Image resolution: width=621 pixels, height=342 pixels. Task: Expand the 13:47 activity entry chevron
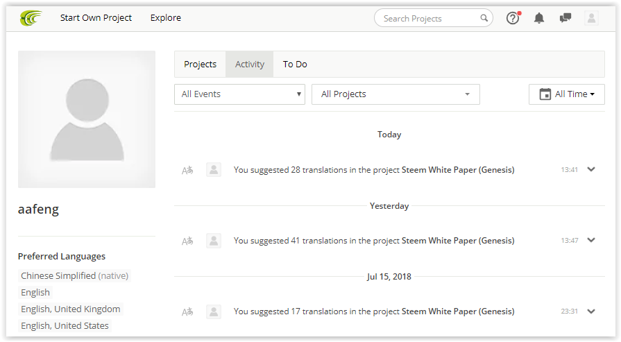[x=591, y=240]
